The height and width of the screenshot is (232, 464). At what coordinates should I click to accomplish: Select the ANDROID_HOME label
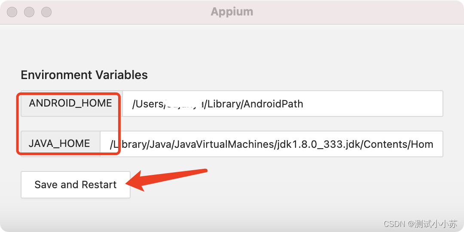[x=70, y=103]
